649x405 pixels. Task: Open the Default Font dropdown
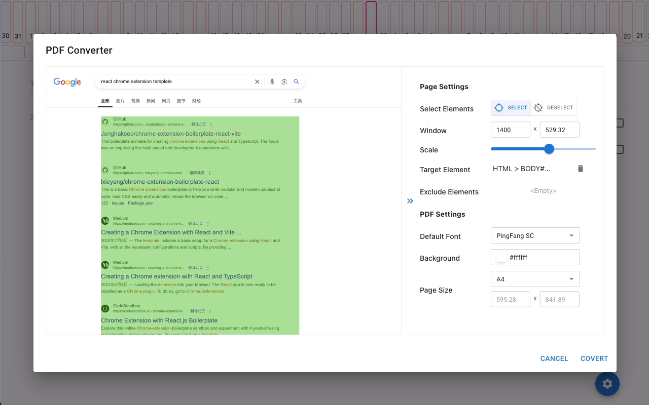pos(535,235)
